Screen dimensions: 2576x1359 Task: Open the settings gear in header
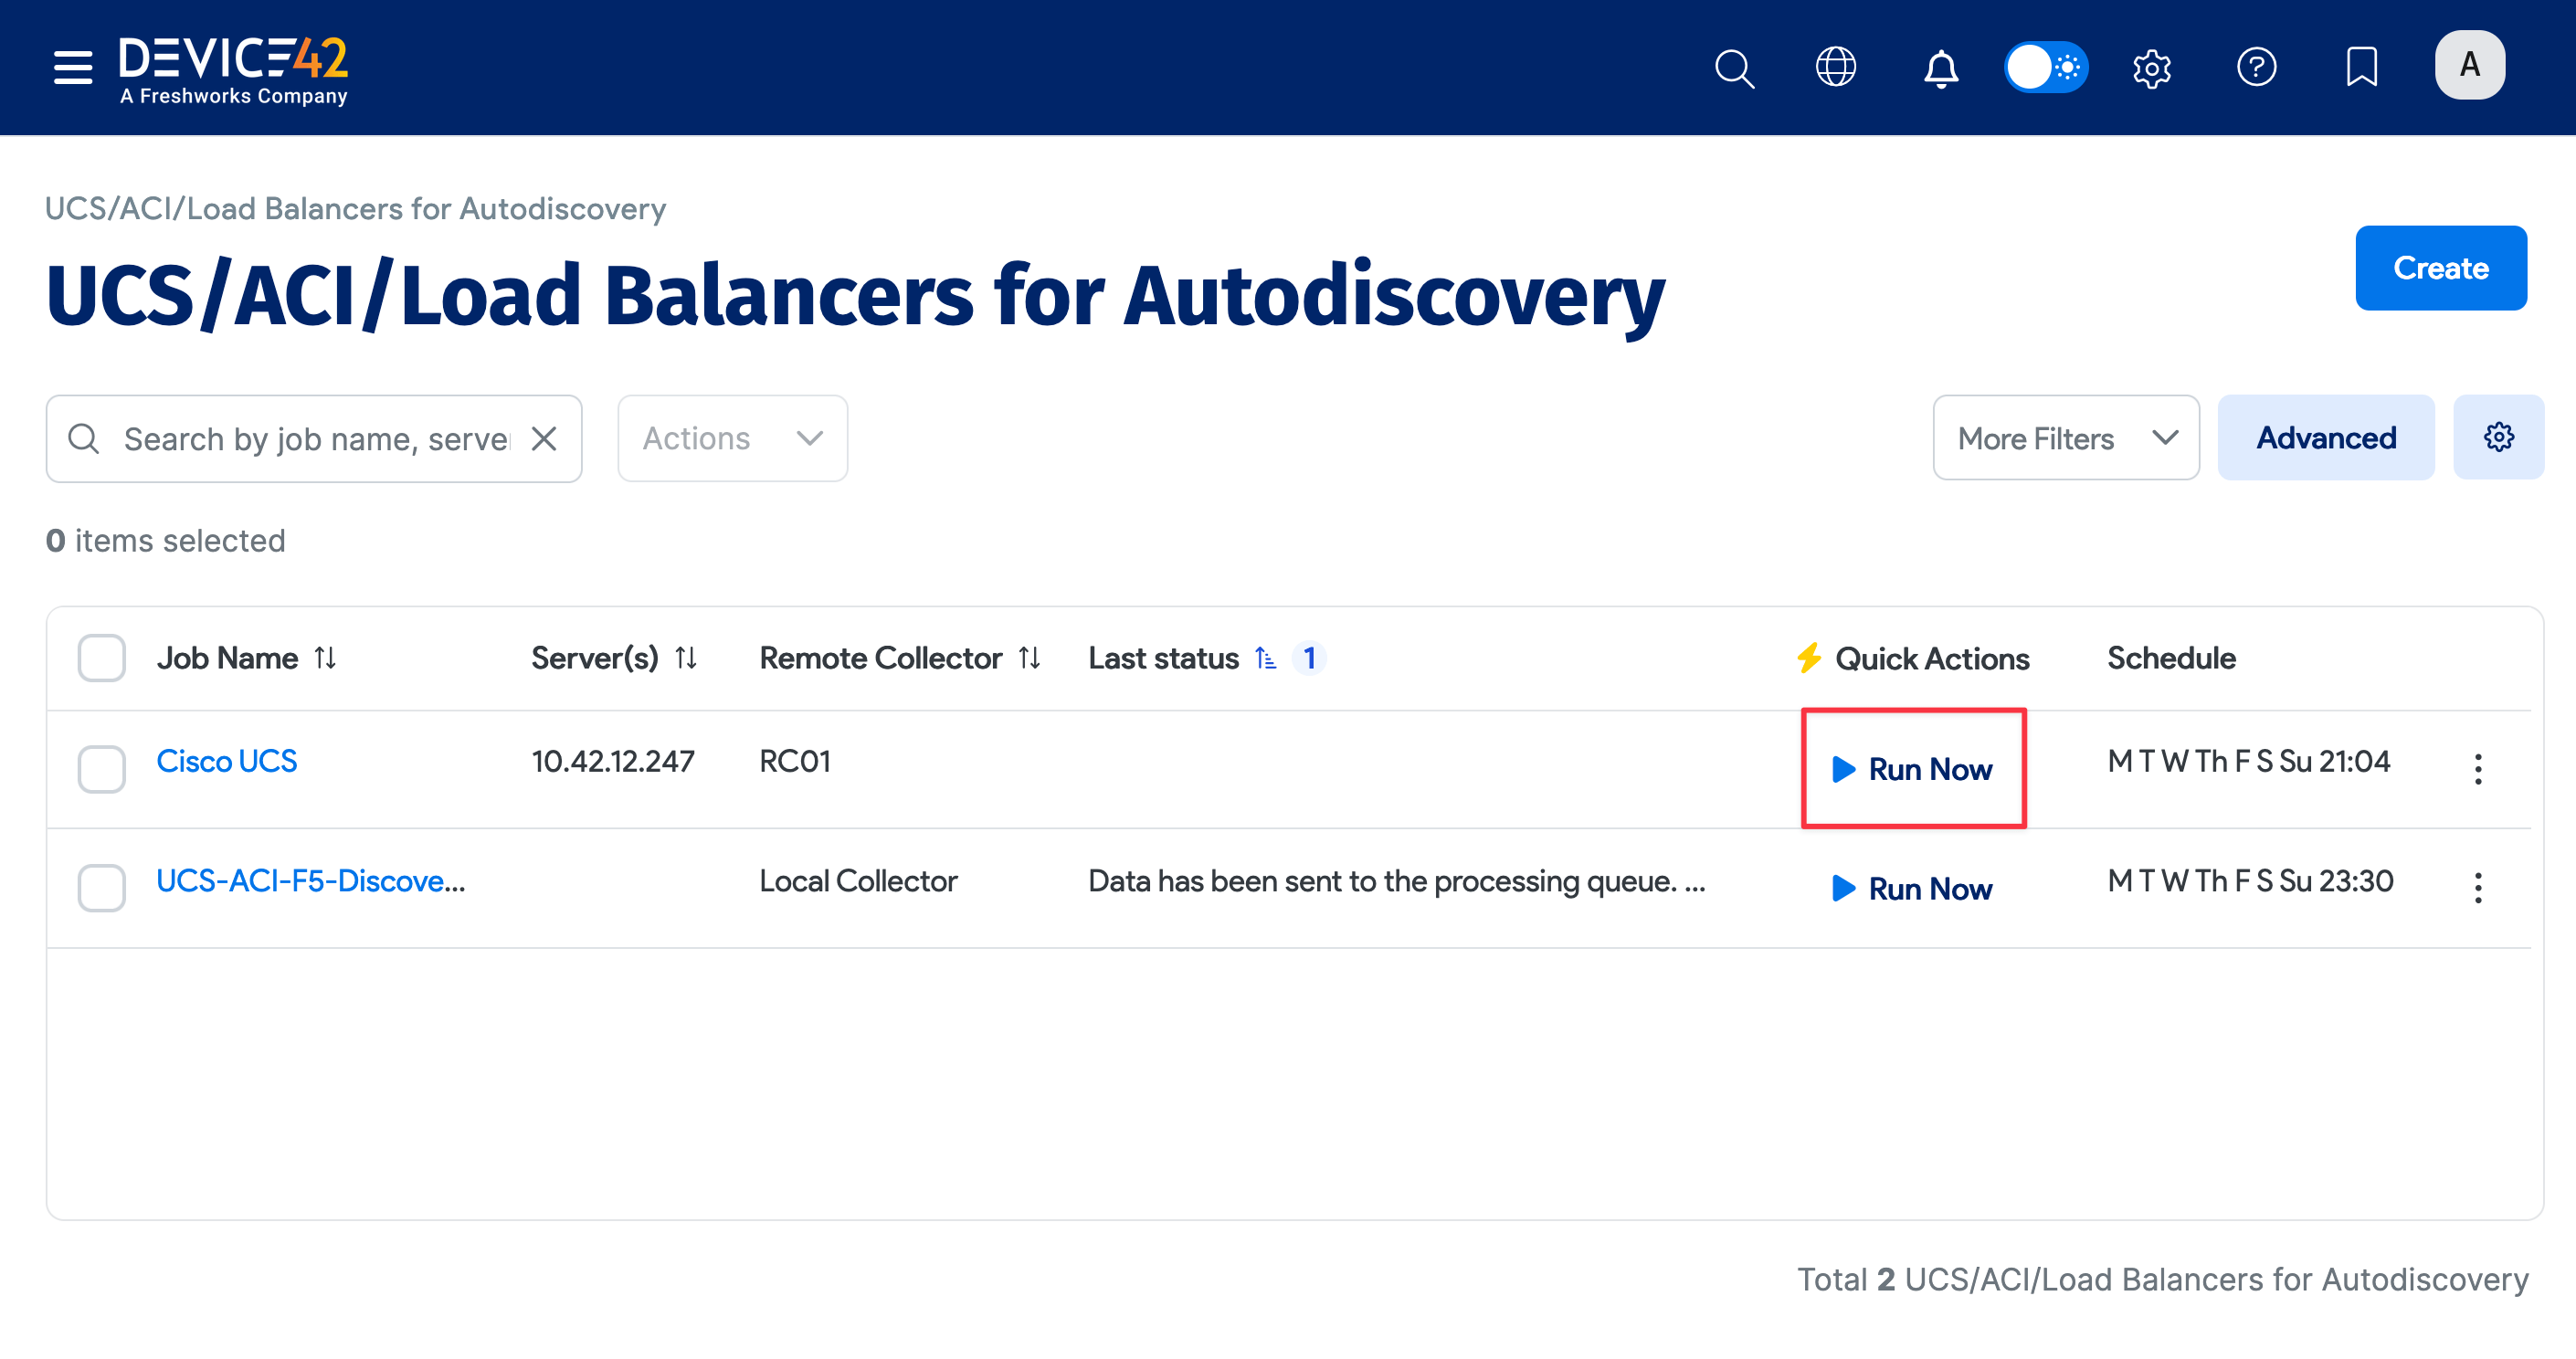pos(2152,68)
